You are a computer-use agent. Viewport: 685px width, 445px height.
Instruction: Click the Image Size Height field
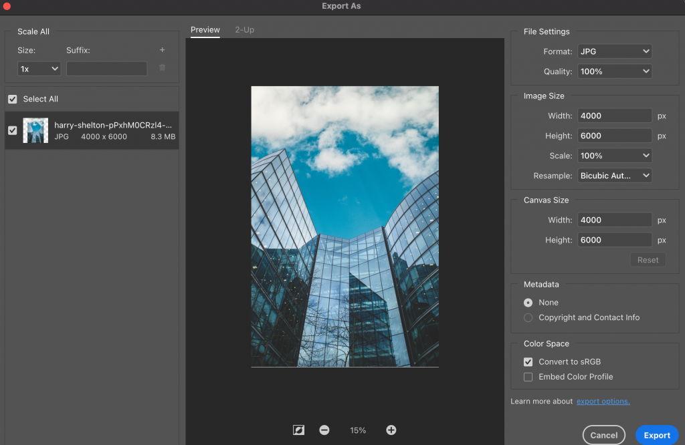[x=615, y=136]
